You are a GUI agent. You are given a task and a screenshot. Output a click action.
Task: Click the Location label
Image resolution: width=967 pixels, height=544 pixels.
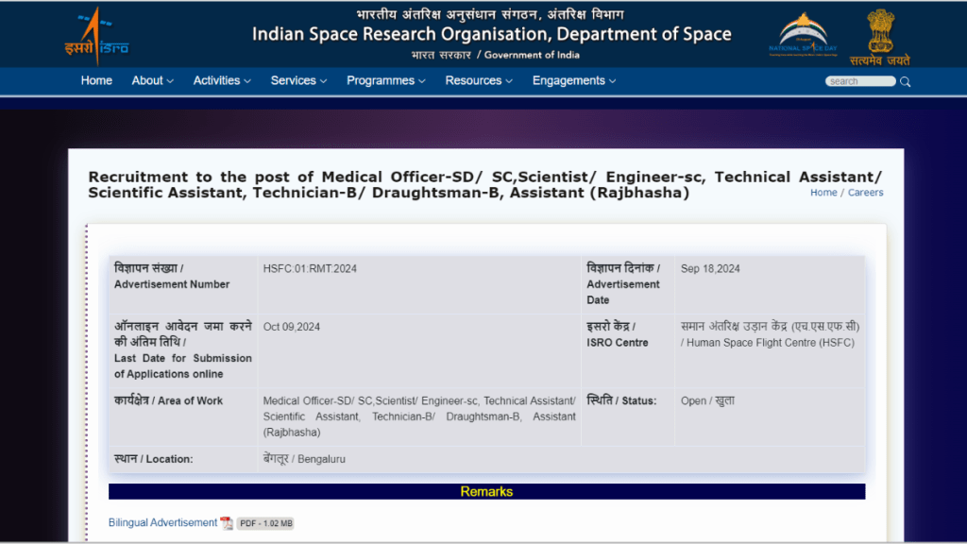pos(154,459)
